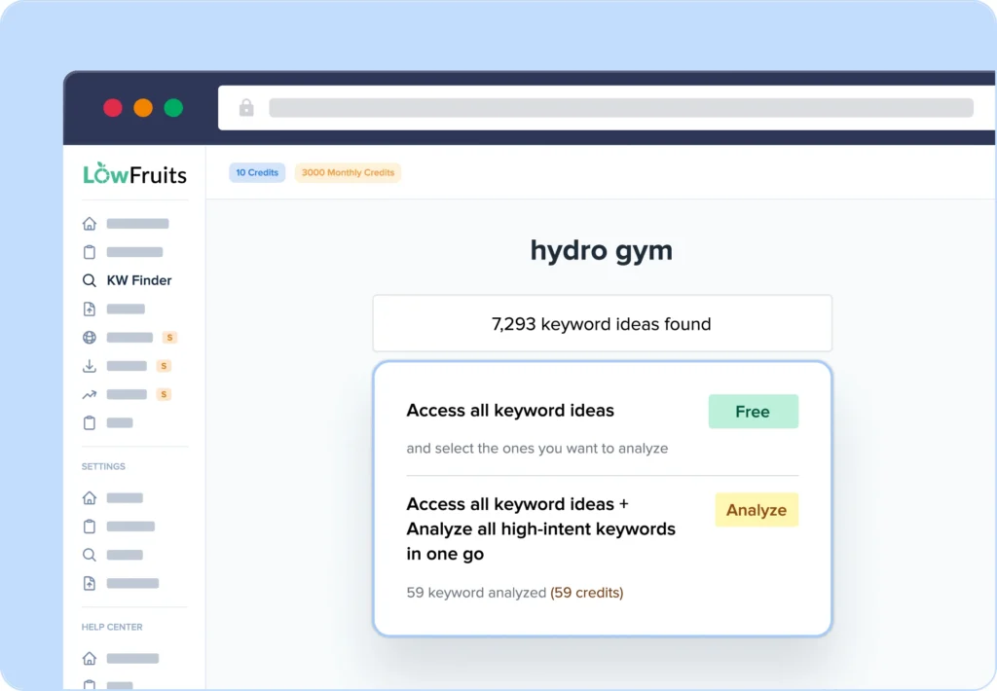Image resolution: width=997 pixels, height=691 pixels.
Task: Click the Free button to access keyword ideas
Action: pyautogui.click(x=753, y=411)
